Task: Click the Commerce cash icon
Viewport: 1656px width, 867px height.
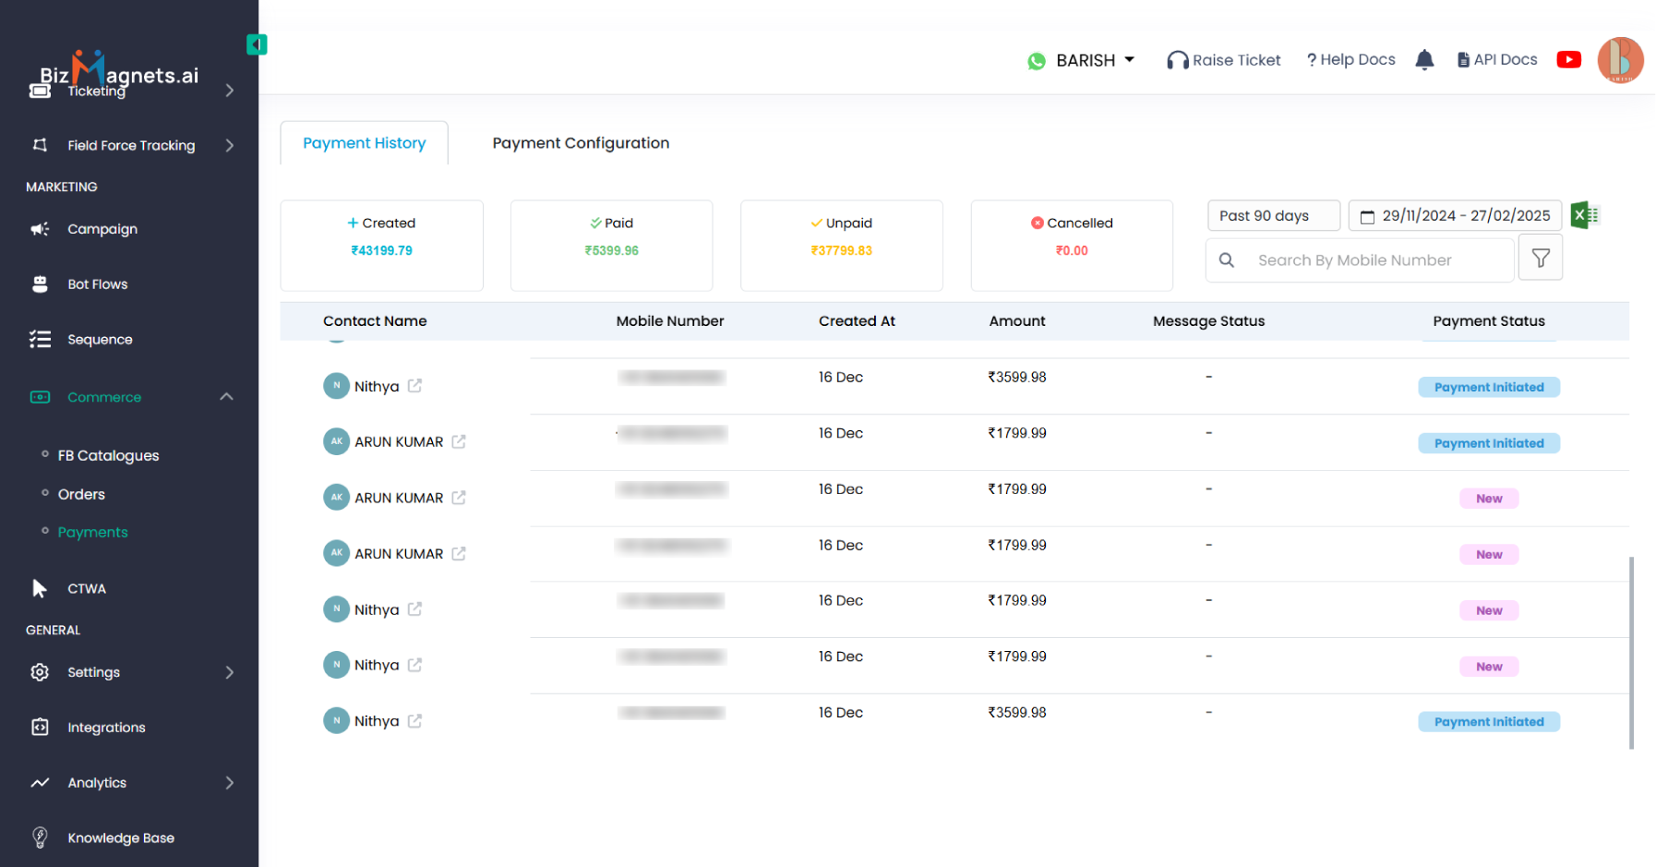Action: [x=40, y=397]
